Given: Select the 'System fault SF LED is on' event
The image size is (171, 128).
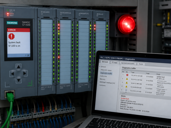Looking at the screenshot, I should [160, 78].
